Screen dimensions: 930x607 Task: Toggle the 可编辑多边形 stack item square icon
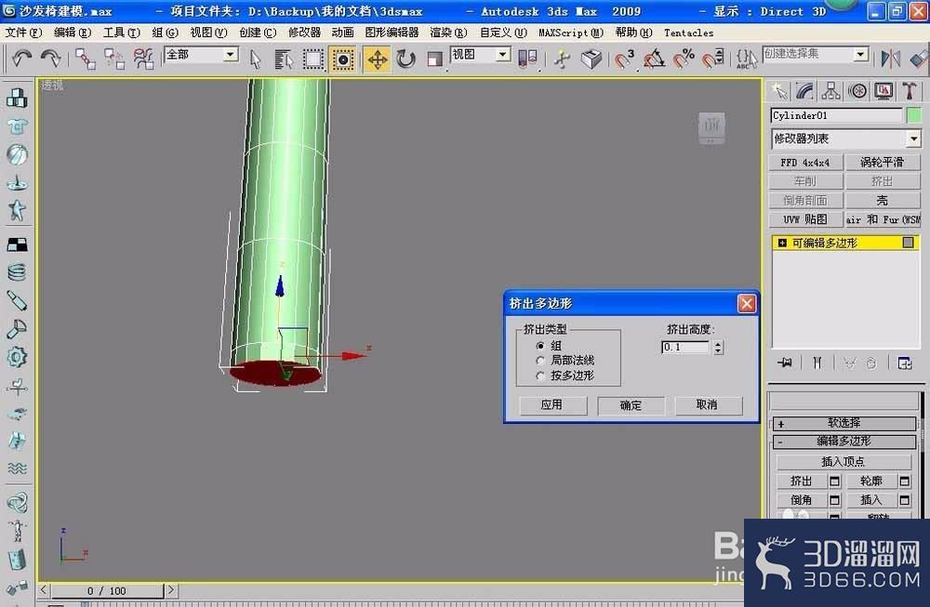(x=908, y=243)
